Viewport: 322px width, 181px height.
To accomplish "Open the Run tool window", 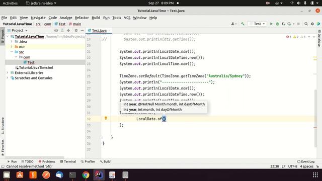I will 12,161.
